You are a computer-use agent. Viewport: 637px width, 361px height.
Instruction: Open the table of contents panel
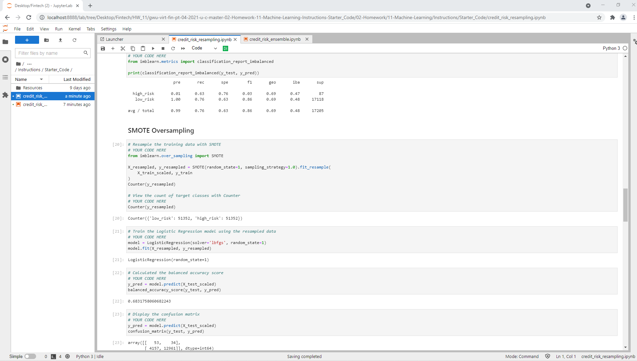[x=5, y=77]
